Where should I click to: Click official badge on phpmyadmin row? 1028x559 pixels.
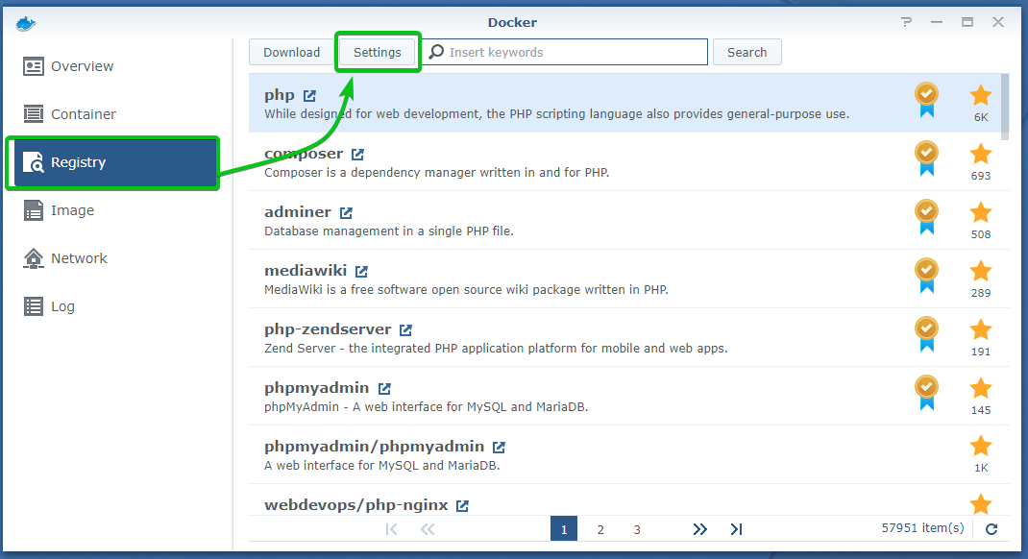click(926, 393)
